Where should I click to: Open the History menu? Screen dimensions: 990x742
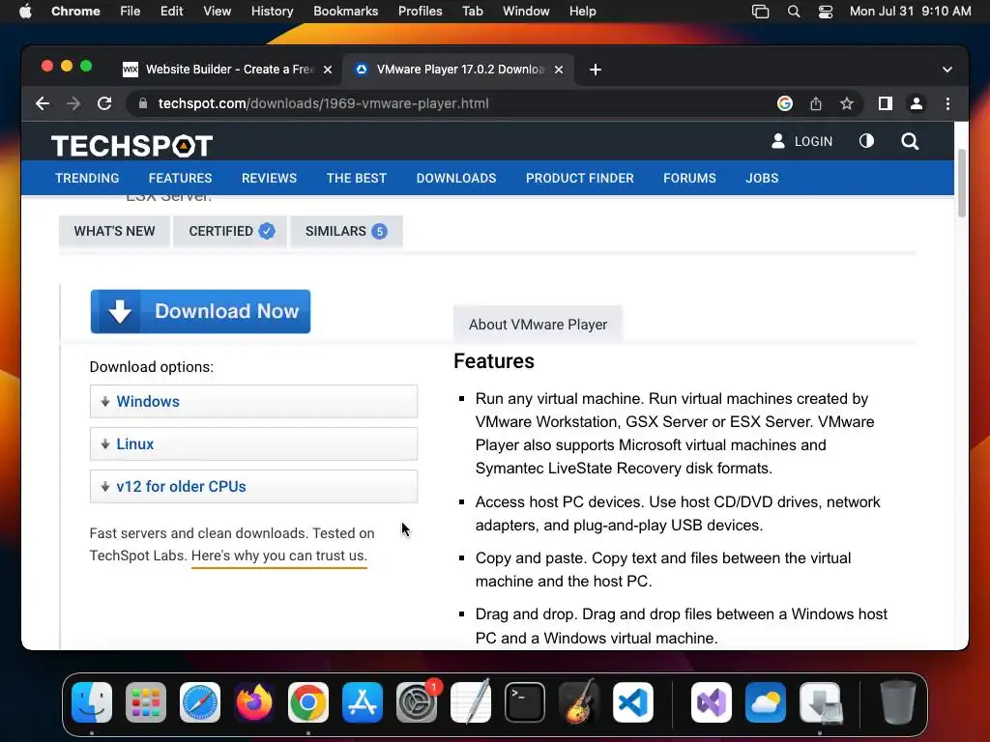coord(272,12)
